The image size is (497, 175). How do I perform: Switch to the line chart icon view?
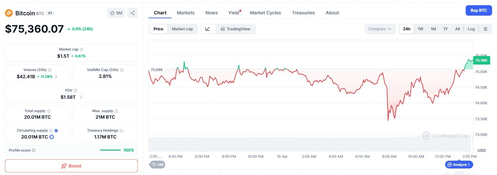[208, 29]
